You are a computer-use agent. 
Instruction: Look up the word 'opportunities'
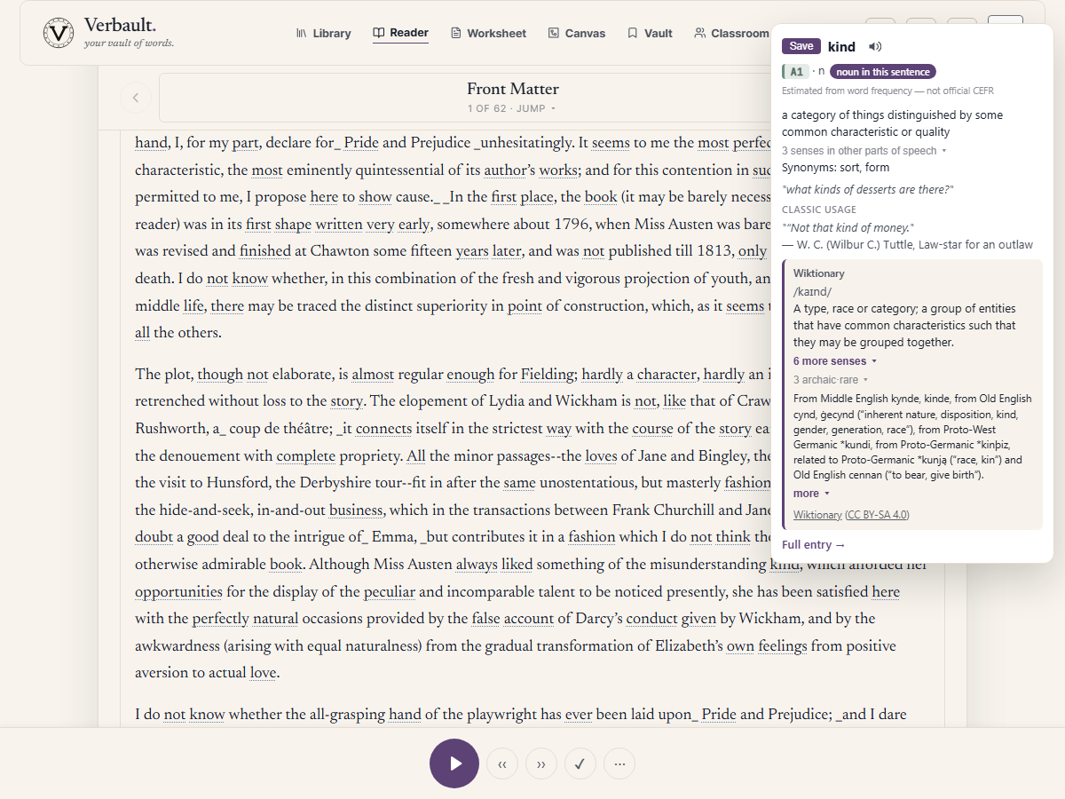pos(178,591)
